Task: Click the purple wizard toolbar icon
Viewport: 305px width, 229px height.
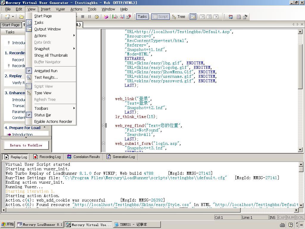Action: (106, 17)
